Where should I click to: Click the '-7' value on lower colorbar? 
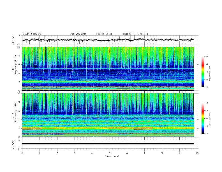207,134
